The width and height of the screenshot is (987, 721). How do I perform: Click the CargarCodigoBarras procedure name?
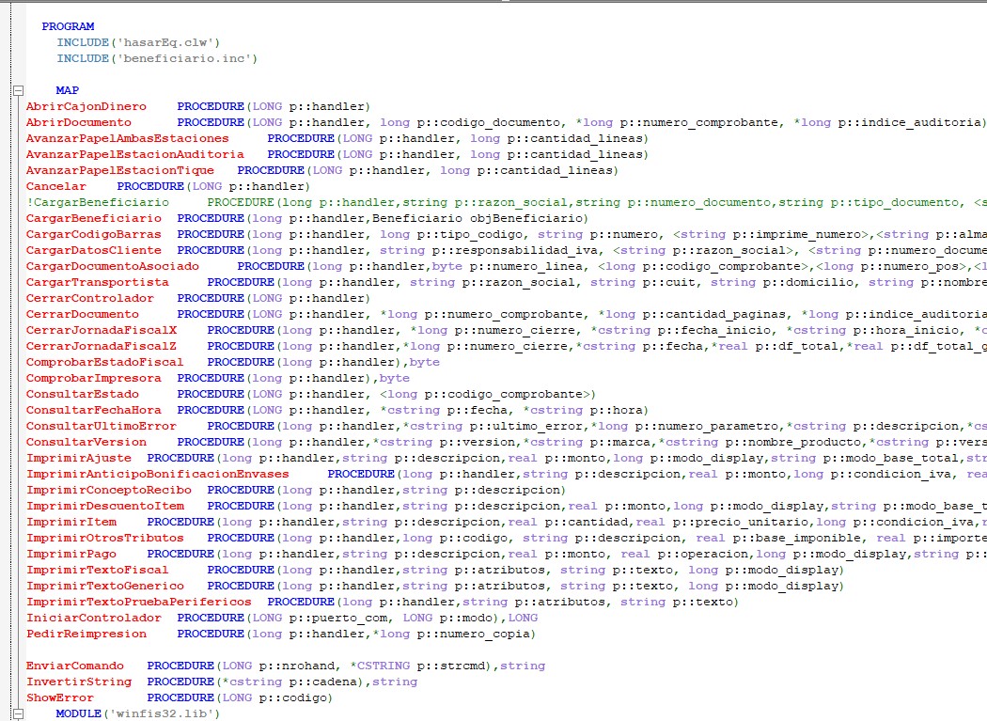(93, 234)
